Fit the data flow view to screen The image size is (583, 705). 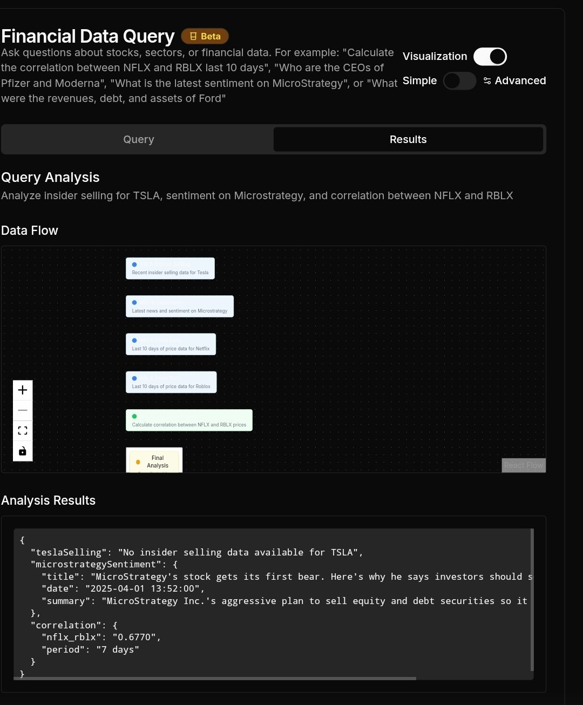click(23, 431)
